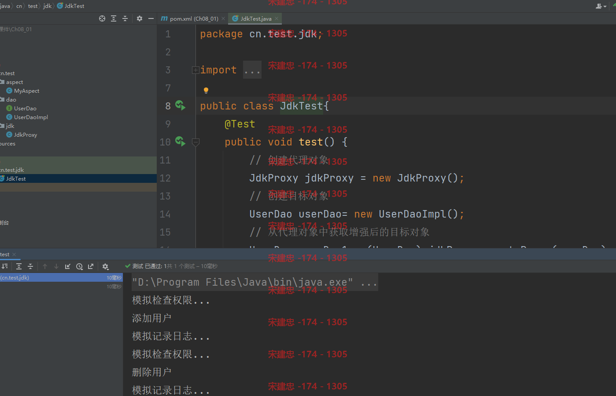616x396 pixels.
Task: Place cursor on the @Test annotation
Action: click(240, 124)
